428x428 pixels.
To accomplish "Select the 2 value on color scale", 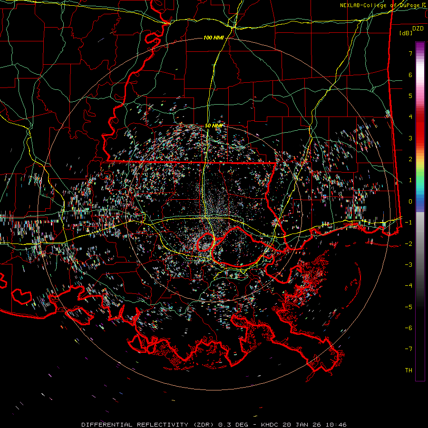I will [x=410, y=159].
